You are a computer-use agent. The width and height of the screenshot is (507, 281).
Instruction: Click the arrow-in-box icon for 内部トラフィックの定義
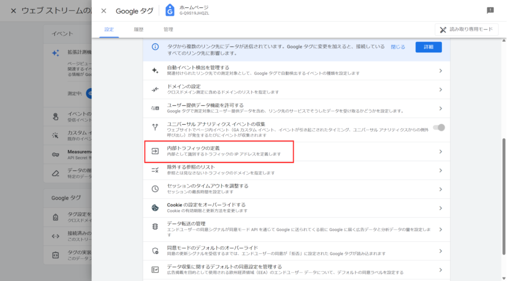pyautogui.click(x=155, y=151)
